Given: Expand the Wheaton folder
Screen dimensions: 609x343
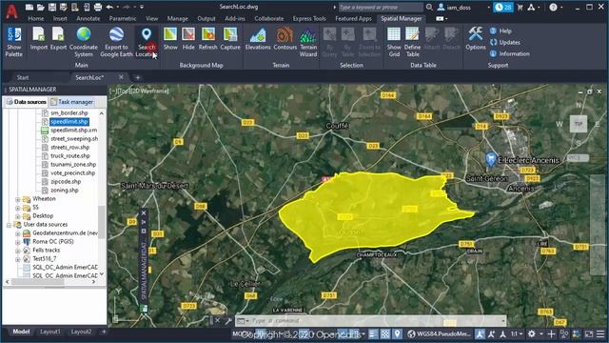Looking at the screenshot, I should (x=17, y=199).
